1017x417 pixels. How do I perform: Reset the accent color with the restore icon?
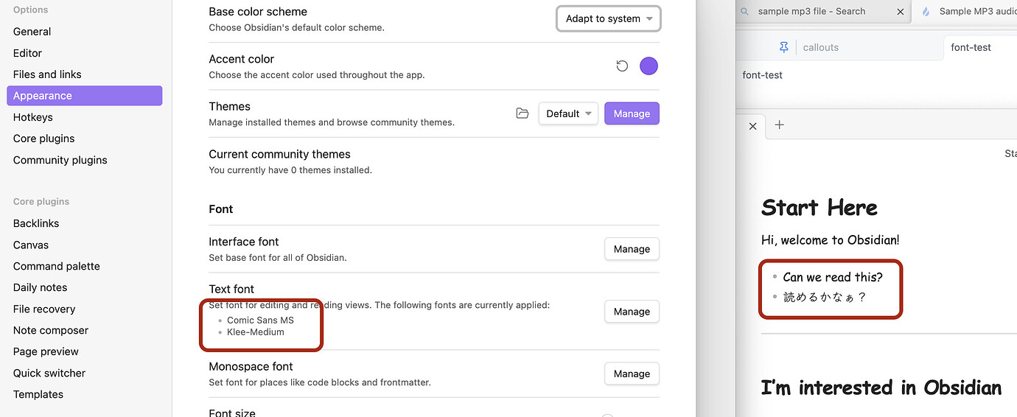coord(622,66)
